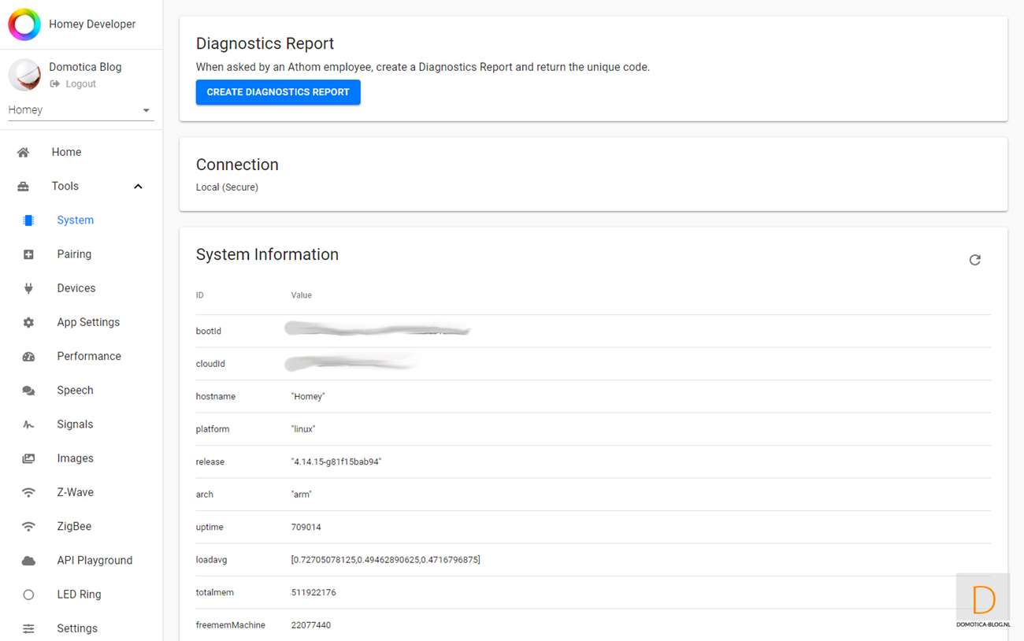Log out via the Logout link
The image size is (1024, 641).
(80, 83)
